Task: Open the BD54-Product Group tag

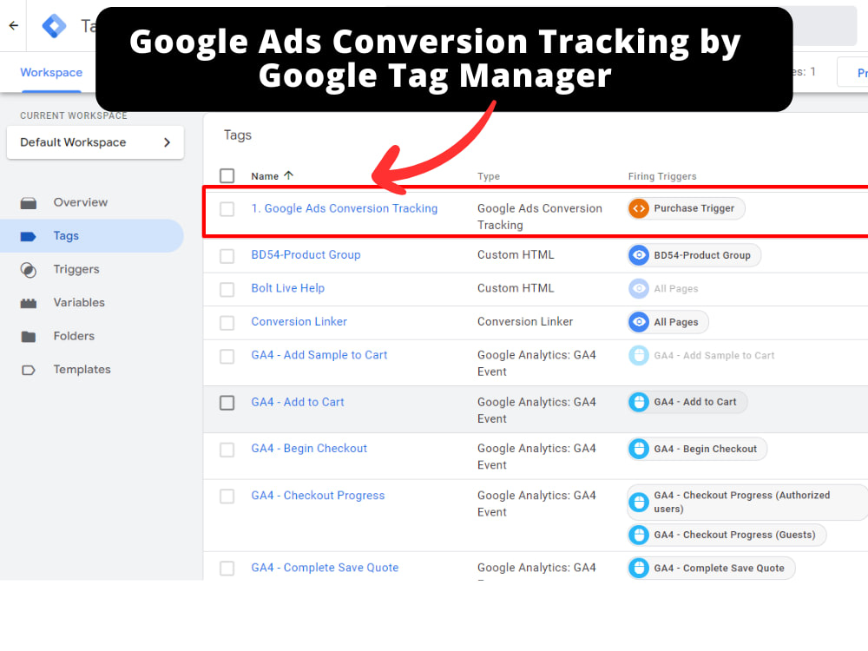Action: [306, 254]
